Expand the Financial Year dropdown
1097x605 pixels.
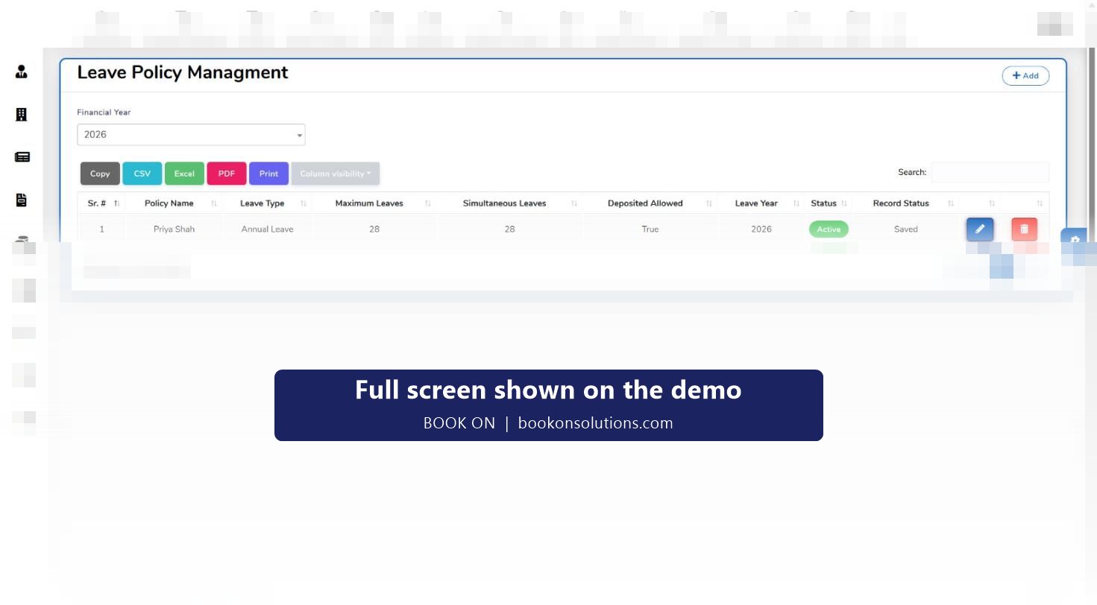191,135
